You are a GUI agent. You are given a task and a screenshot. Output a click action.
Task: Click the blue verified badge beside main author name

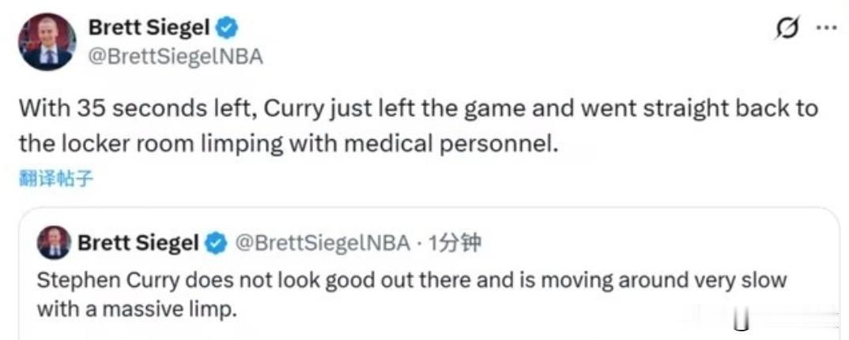tap(228, 28)
